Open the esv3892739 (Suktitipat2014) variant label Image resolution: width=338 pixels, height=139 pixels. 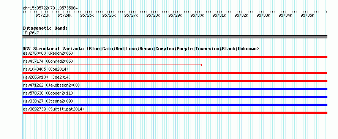point(54,109)
